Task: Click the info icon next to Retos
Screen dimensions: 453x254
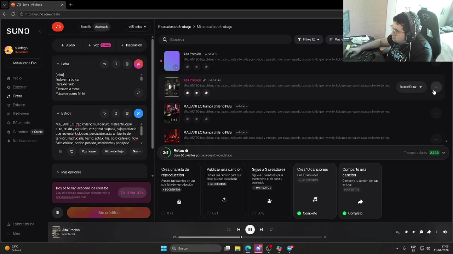Action: click(187, 151)
